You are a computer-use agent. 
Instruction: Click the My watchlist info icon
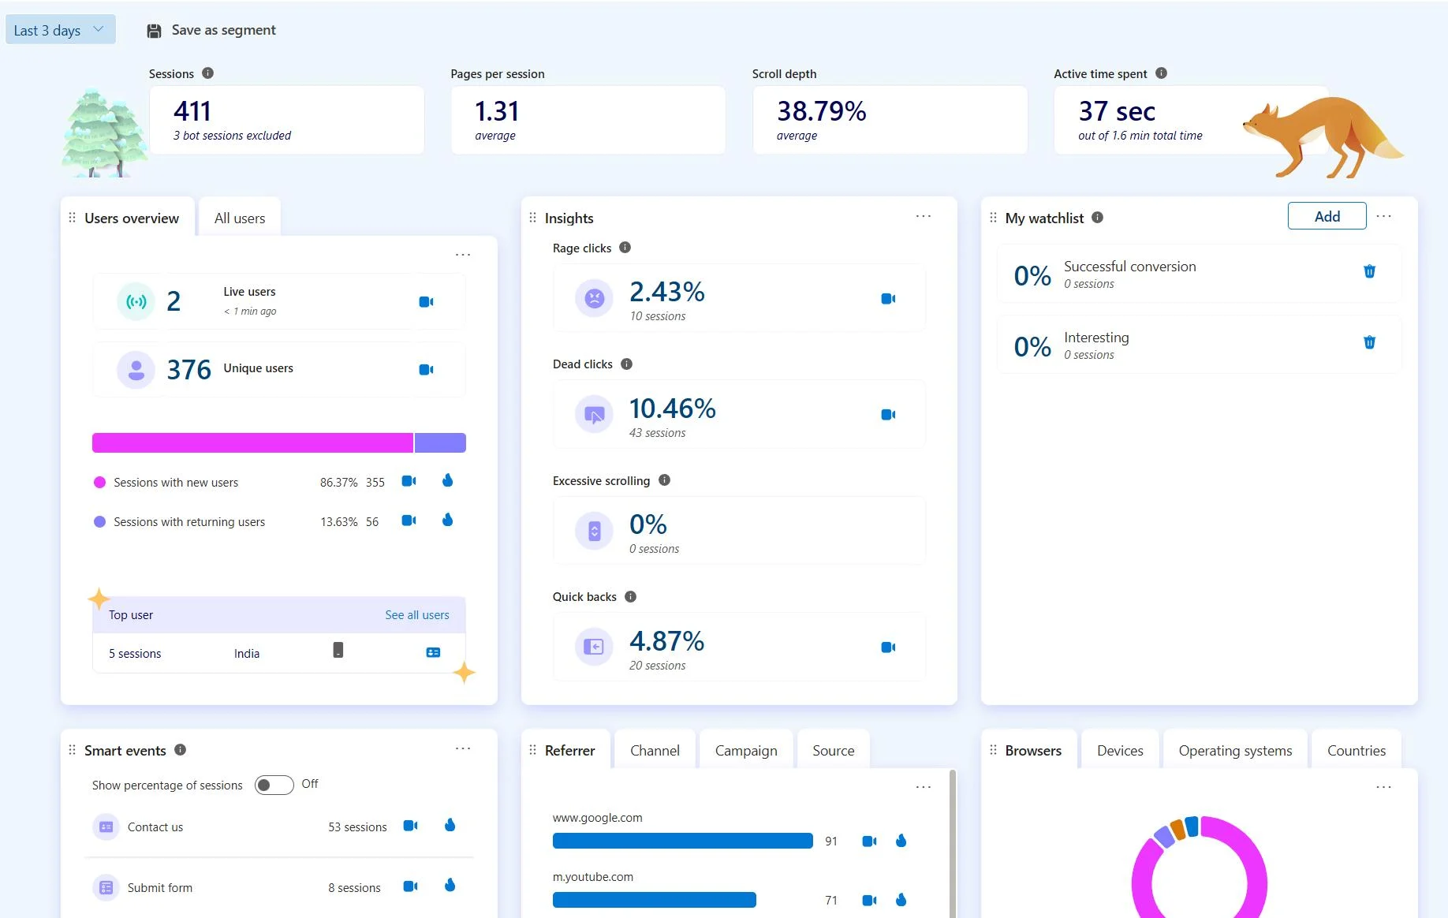tap(1097, 218)
